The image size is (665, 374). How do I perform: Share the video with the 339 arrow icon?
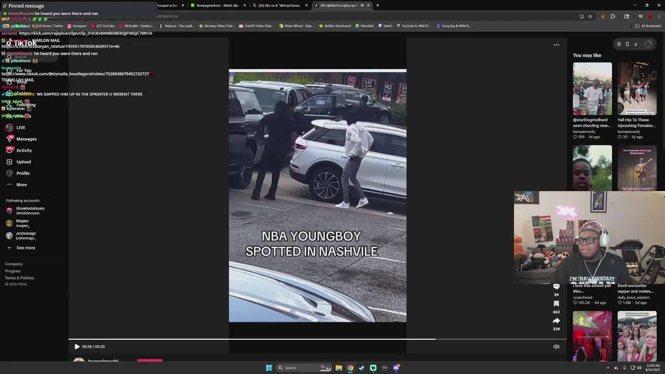click(x=556, y=320)
